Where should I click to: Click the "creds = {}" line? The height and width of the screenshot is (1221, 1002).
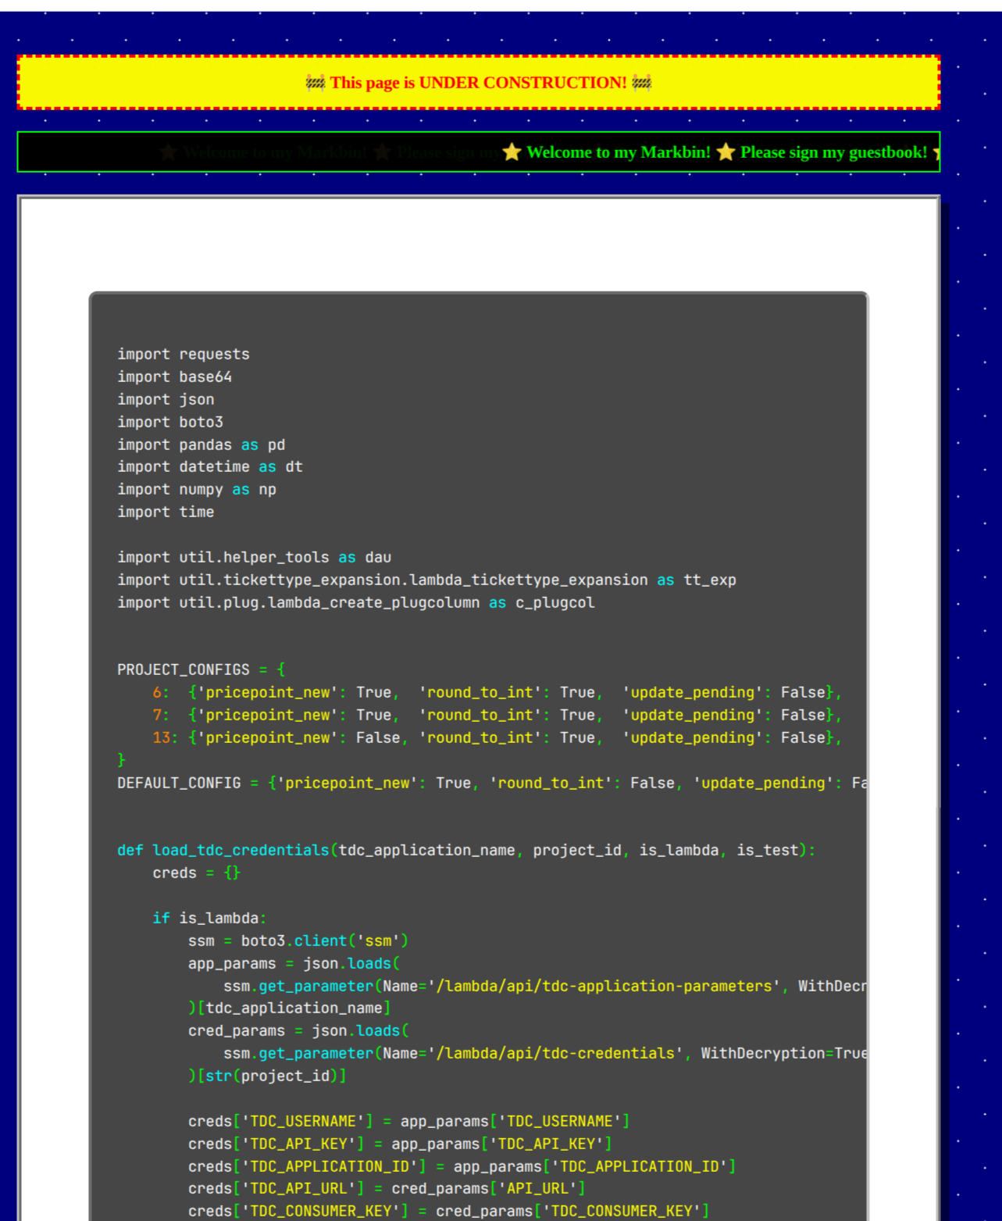click(x=197, y=873)
